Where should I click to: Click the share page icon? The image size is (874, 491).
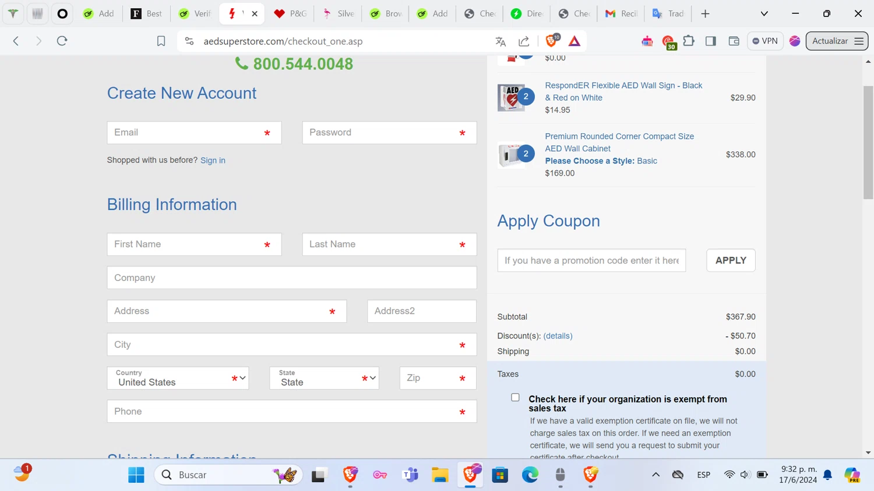pos(524,41)
